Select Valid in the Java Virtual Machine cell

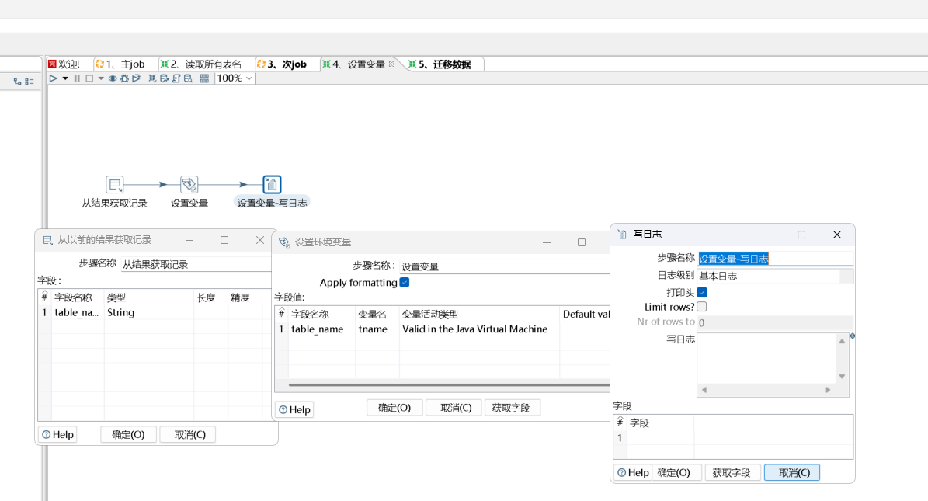479,329
